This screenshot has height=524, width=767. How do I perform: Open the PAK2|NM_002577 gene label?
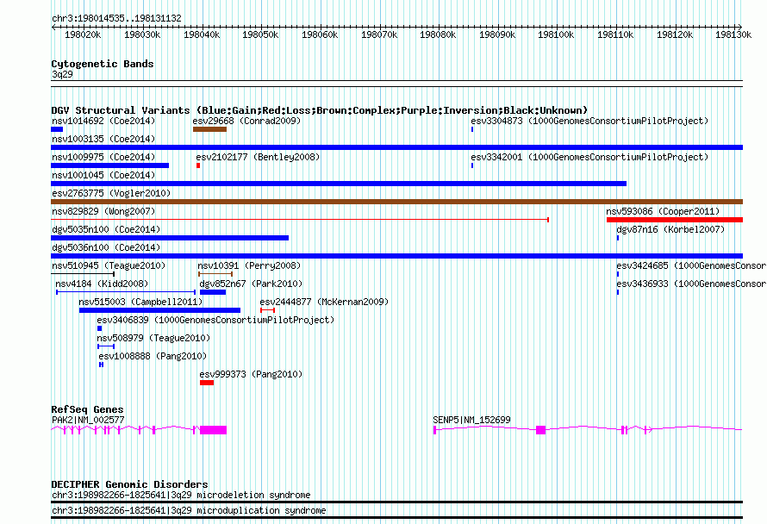88,420
